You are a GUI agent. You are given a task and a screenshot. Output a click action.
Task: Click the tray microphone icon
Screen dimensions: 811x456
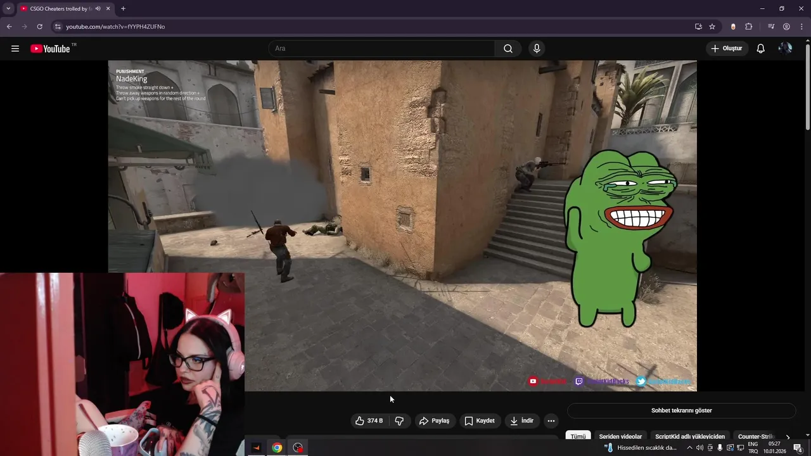pos(720,448)
